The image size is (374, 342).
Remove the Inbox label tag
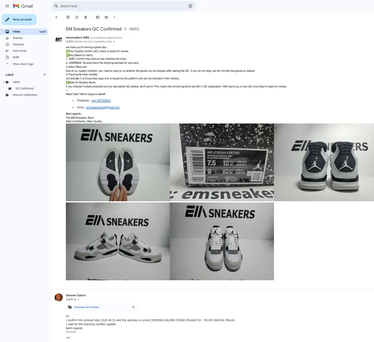pyautogui.click(x=138, y=29)
